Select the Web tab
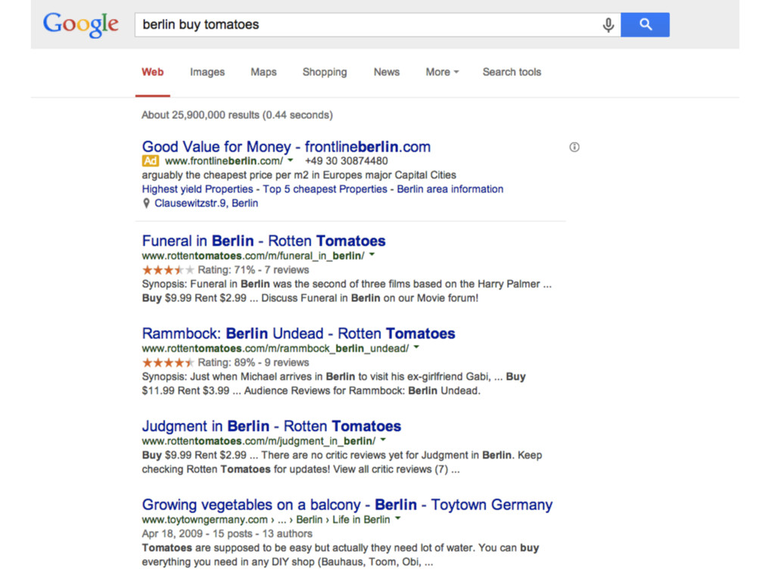This screenshot has width=775, height=581. pyautogui.click(x=153, y=72)
